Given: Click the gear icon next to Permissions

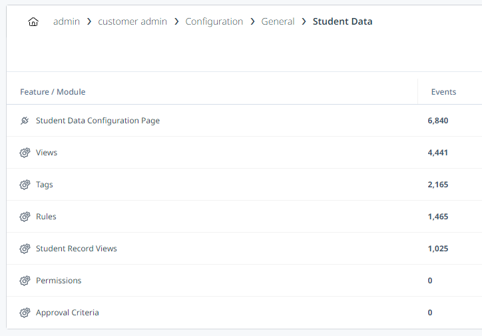Looking at the screenshot, I should pos(25,281).
